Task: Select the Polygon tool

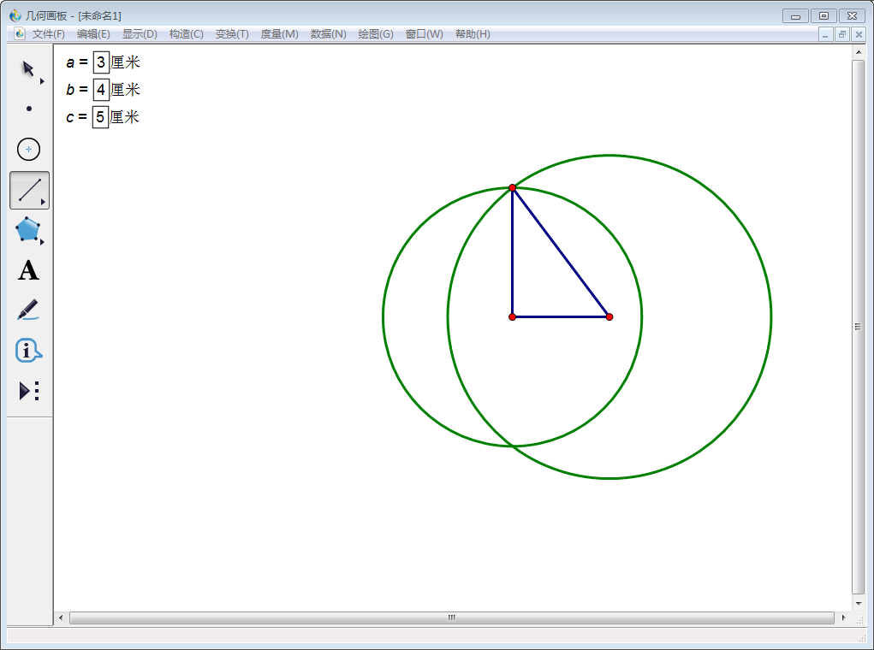Action: 28,229
